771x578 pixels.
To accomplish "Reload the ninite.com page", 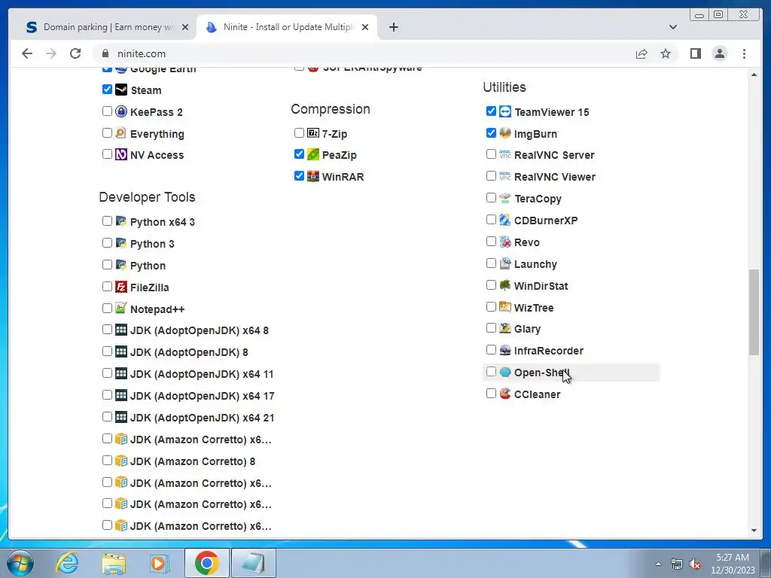I will pyautogui.click(x=75, y=53).
